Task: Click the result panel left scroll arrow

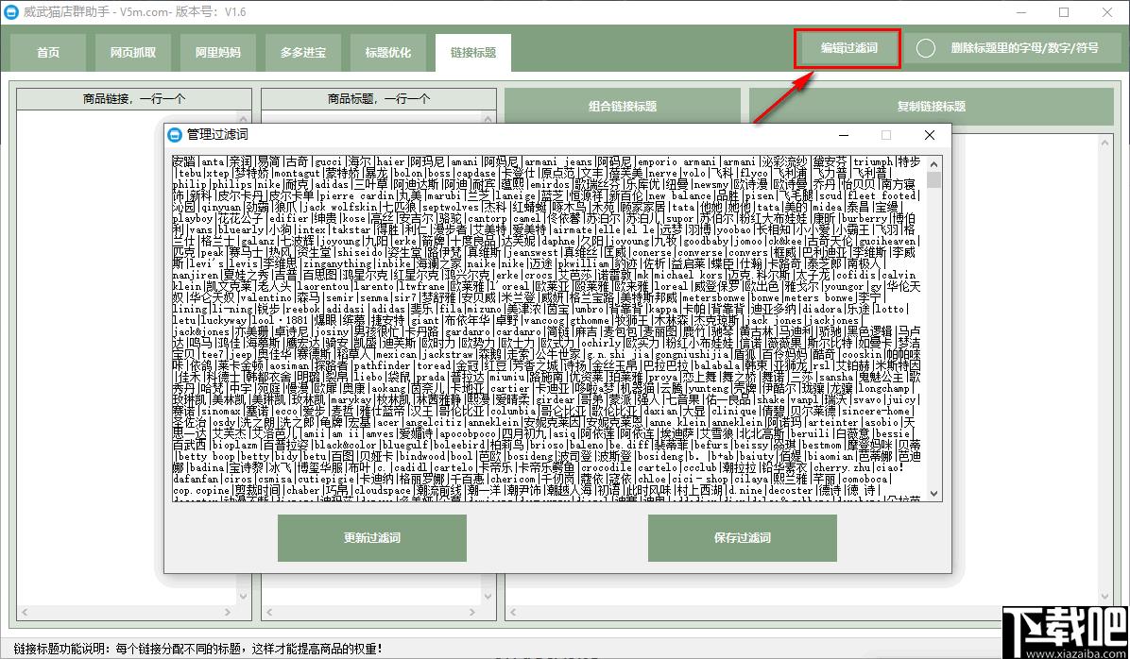Action: click(x=512, y=612)
